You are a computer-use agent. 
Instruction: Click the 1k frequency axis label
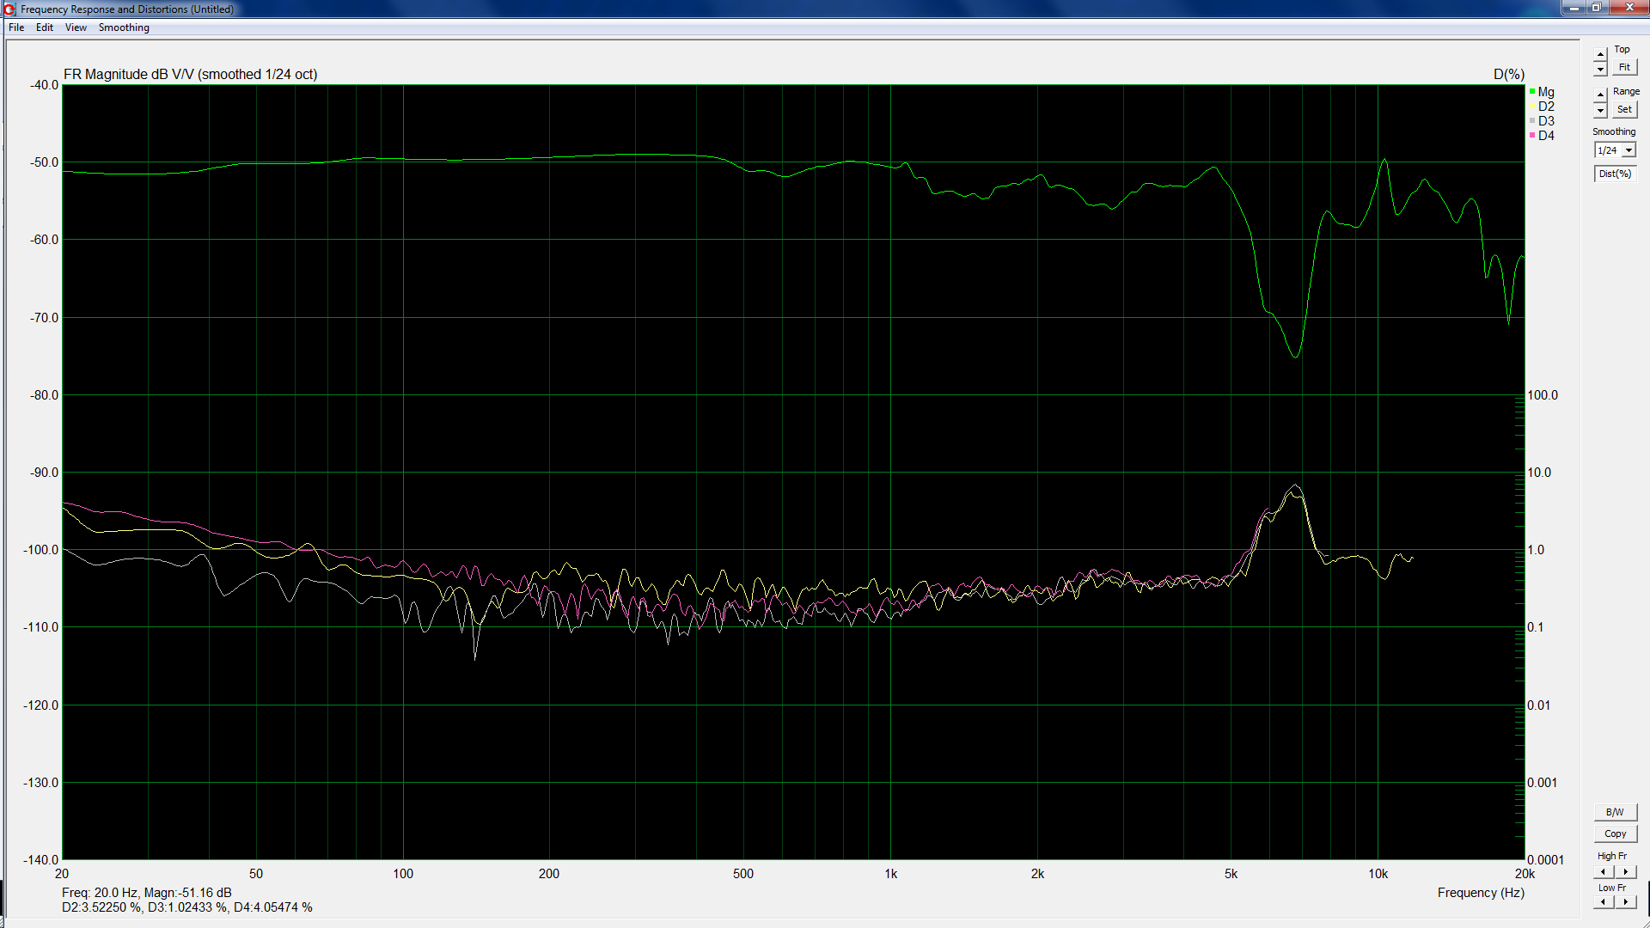pos(891,874)
